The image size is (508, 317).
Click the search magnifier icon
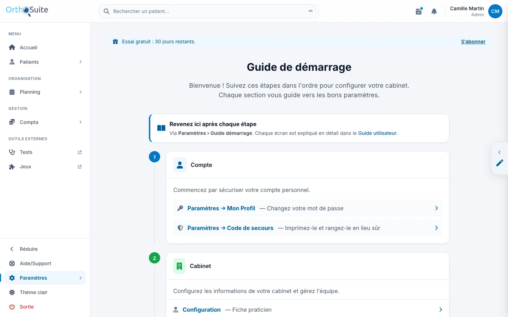coord(107,11)
